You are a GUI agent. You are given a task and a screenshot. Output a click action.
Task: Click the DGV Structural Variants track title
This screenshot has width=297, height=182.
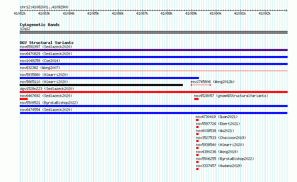[47, 43]
